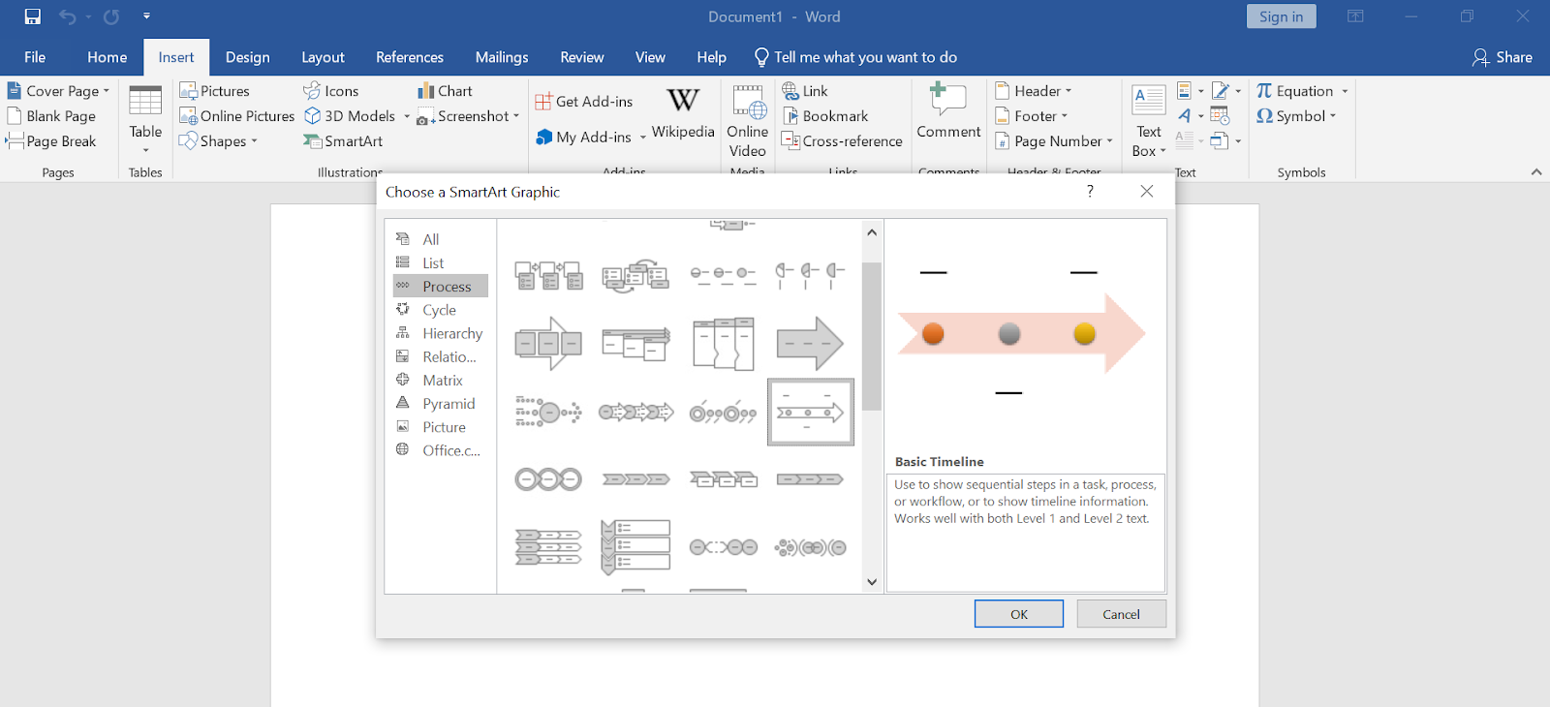1550x707 pixels.
Task: Switch to the Design tab
Action: (x=248, y=57)
